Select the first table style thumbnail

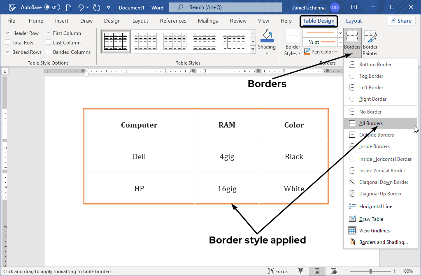(x=116, y=41)
